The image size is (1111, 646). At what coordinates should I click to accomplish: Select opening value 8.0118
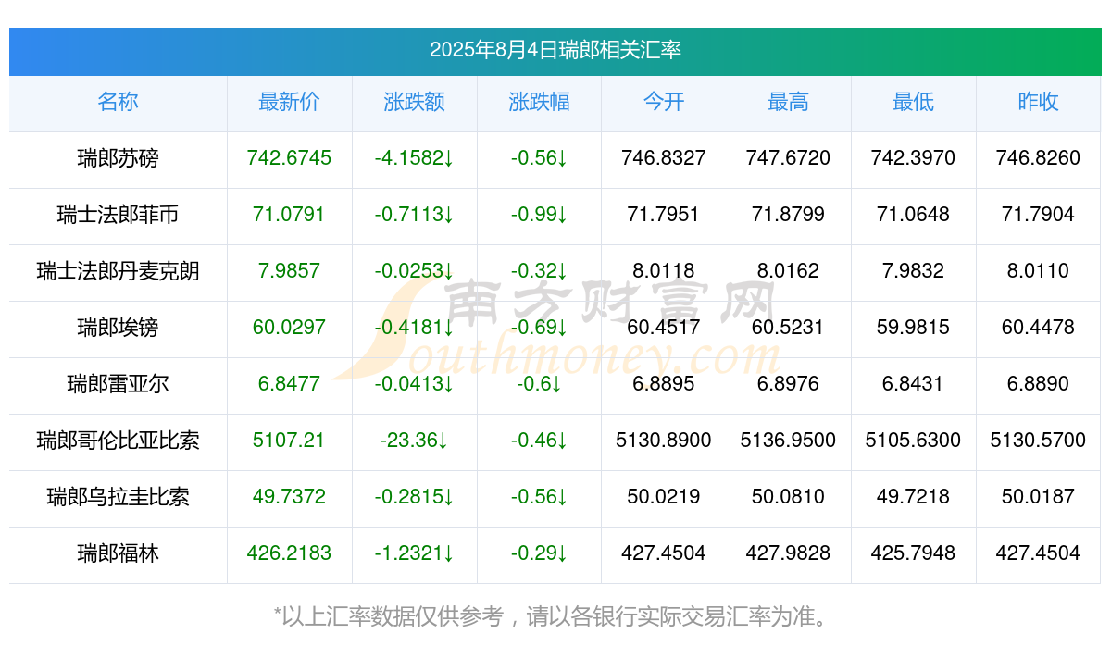(664, 271)
